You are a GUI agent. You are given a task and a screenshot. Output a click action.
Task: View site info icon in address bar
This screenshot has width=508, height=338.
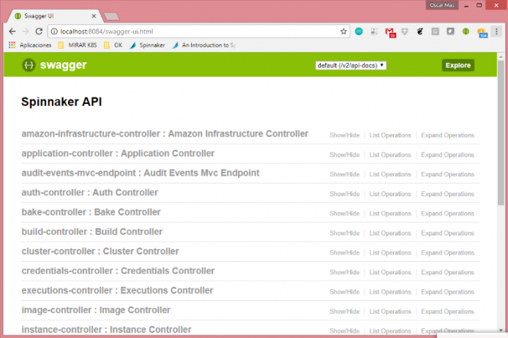pyautogui.click(x=54, y=31)
